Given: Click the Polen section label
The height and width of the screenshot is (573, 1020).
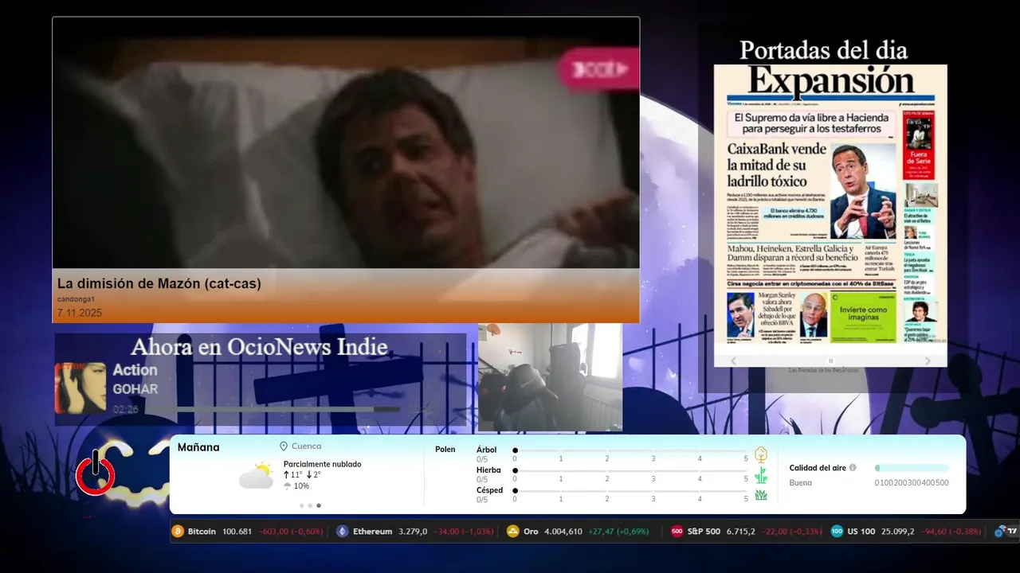Looking at the screenshot, I should click(445, 450).
